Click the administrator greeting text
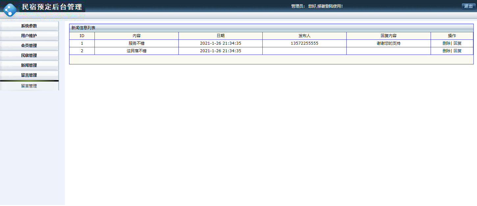This screenshot has height=206, width=477. point(317,6)
